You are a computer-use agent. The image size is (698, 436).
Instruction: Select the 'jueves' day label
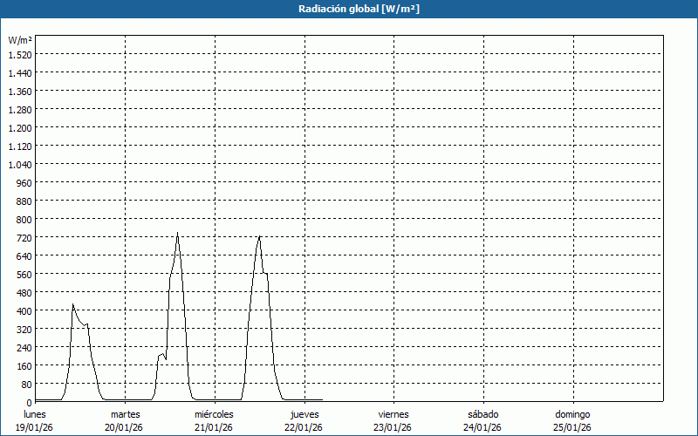(305, 414)
